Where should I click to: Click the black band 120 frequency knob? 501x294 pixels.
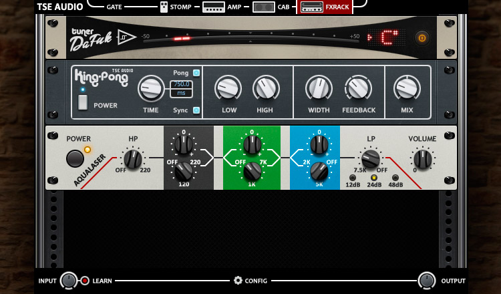184,171
